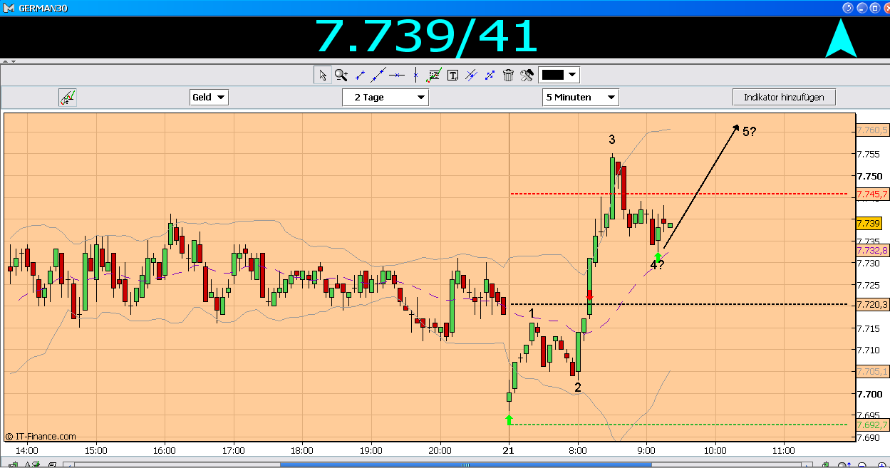
Task: Open the 2 Tage period dropdown
Action: coord(386,98)
